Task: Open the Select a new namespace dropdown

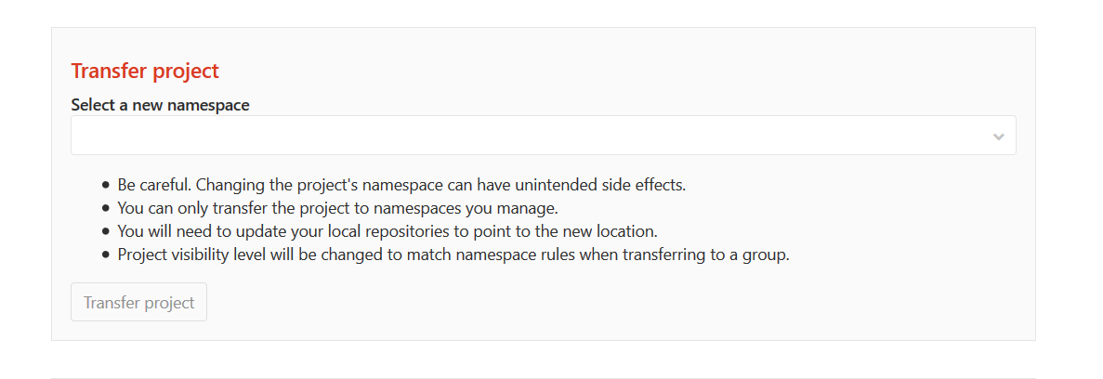Action: pyautogui.click(x=543, y=136)
